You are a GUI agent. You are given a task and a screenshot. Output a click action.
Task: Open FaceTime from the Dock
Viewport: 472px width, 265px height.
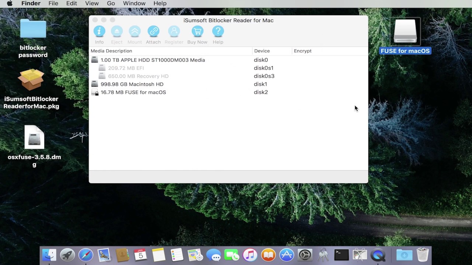coord(232,255)
